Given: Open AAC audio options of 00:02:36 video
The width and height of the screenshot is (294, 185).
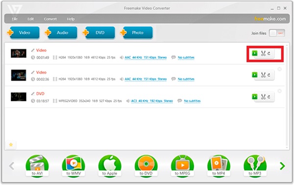Looking at the screenshot, I should tap(146, 79).
